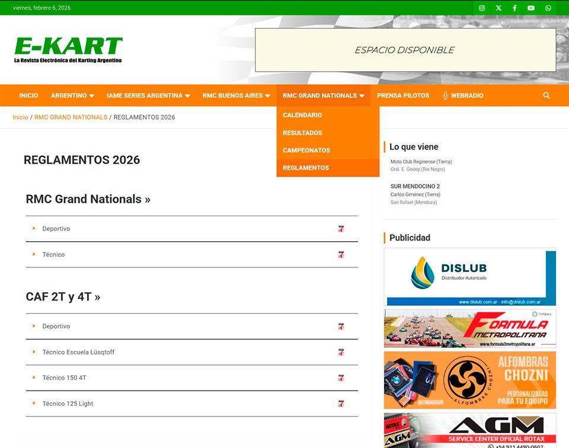
Task: Select CAMPEONATOS submenu entry
Action: [x=306, y=151]
